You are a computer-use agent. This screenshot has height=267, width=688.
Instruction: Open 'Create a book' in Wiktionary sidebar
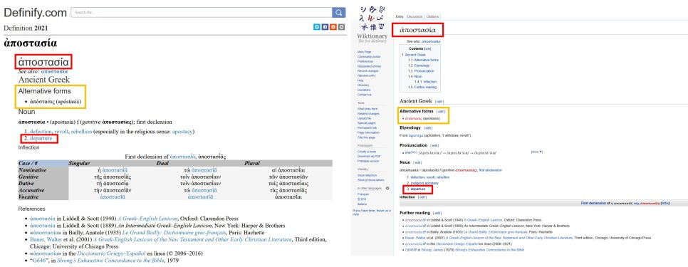click(x=367, y=151)
